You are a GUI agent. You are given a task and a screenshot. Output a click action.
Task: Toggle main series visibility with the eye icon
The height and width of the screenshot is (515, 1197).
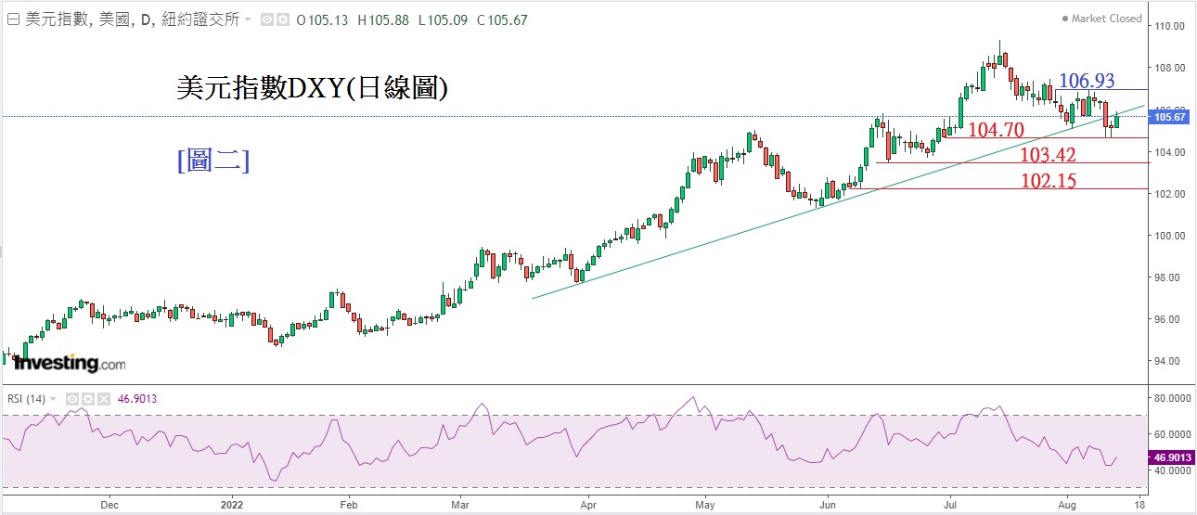click(x=266, y=19)
